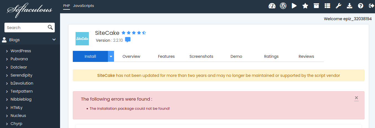Image resolution: width=375 pixels, height=128 pixels.
Task: Open the archive box icon for backups
Action: 316,6
